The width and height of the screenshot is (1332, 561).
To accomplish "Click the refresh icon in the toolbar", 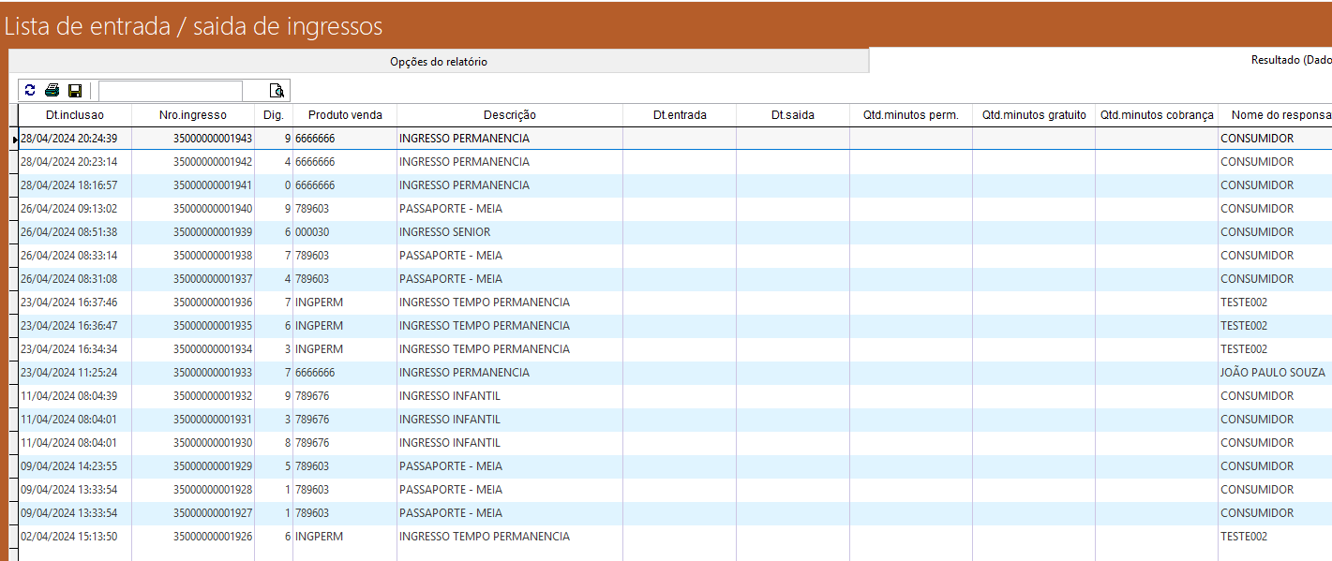I will click(30, 91).
